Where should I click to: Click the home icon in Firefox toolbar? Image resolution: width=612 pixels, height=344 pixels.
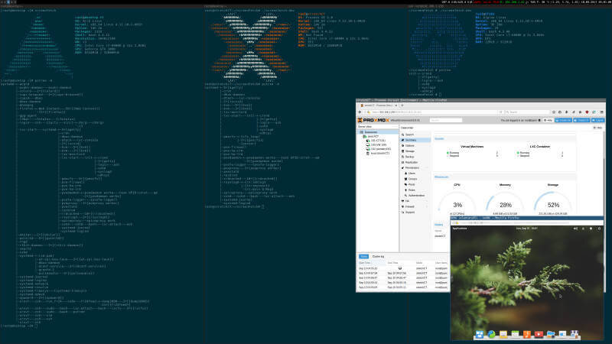[580, 112]
